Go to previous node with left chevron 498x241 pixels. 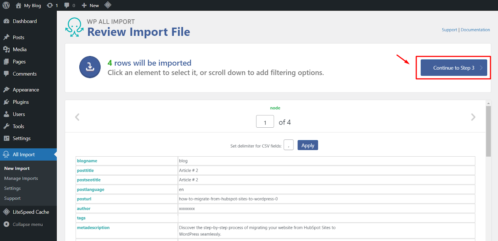point(77,117)
